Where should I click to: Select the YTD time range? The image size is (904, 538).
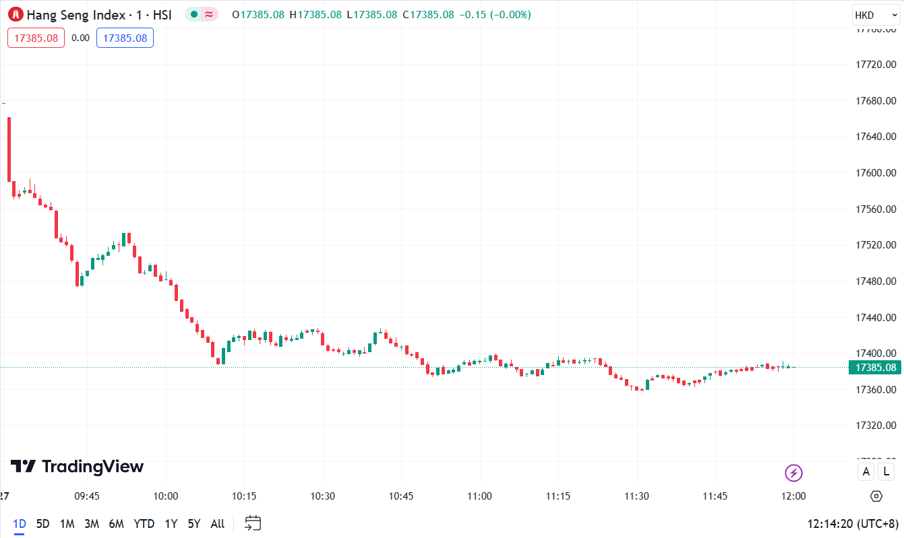tap(144, 523)
